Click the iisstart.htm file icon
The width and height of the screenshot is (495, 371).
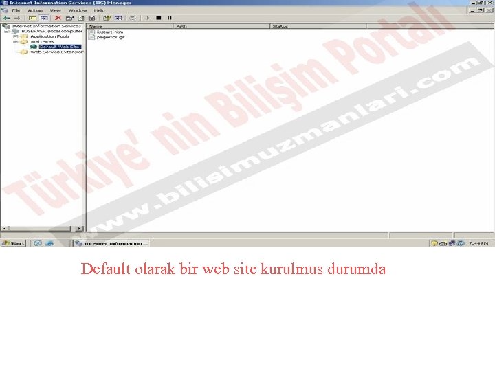(91, 32)
